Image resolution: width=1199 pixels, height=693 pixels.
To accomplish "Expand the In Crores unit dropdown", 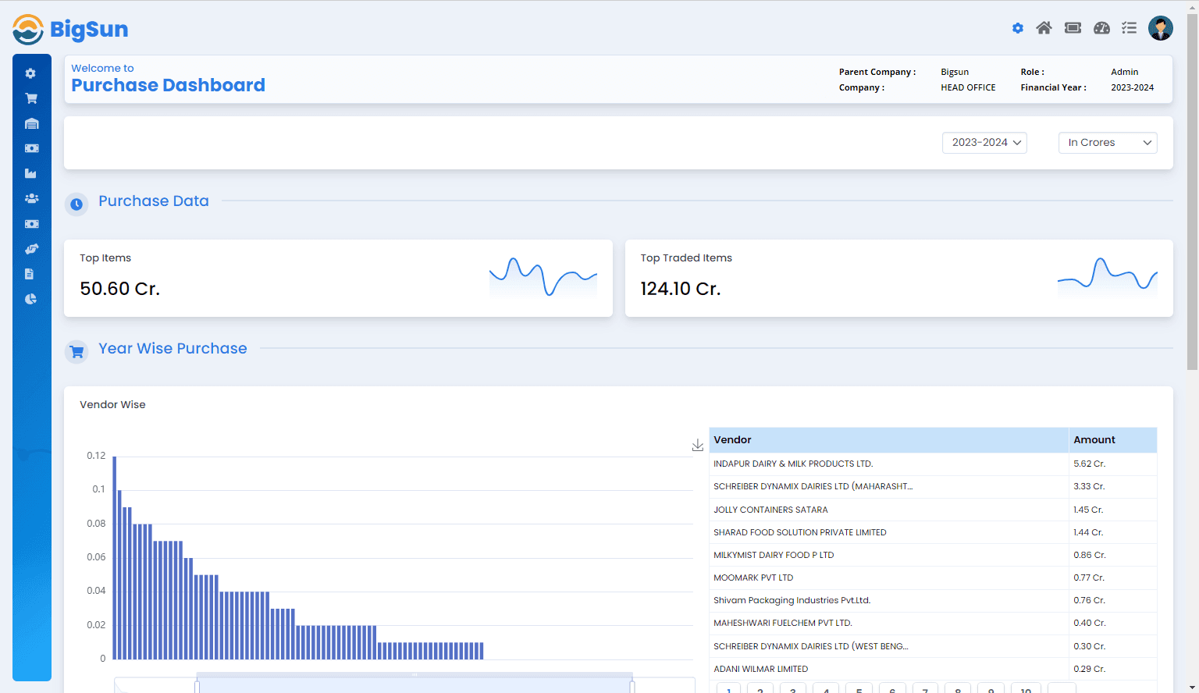I will 1108,143.
